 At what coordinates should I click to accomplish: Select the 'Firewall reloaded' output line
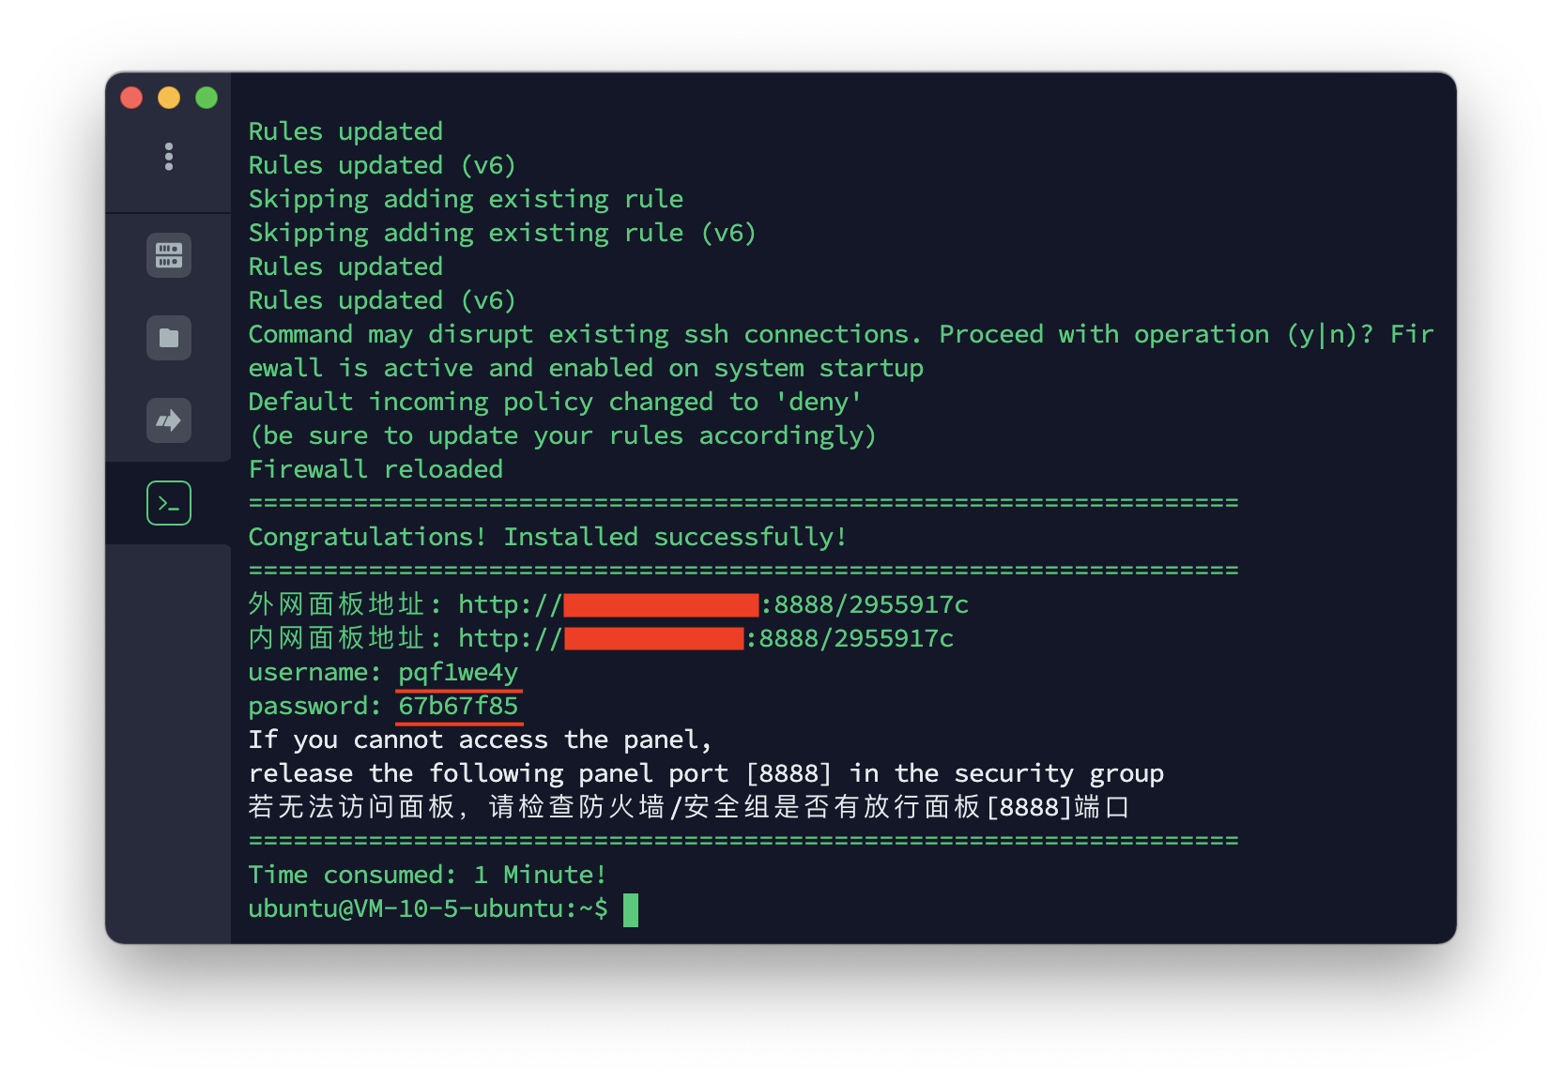point(375,468)
